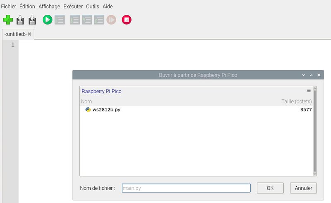Click the Python icon beside ws2812b.py
The height and width of the screenshot is (203, 331).
coord(88,109)
